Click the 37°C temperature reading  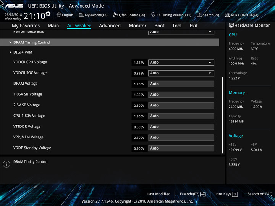[254, 49]
